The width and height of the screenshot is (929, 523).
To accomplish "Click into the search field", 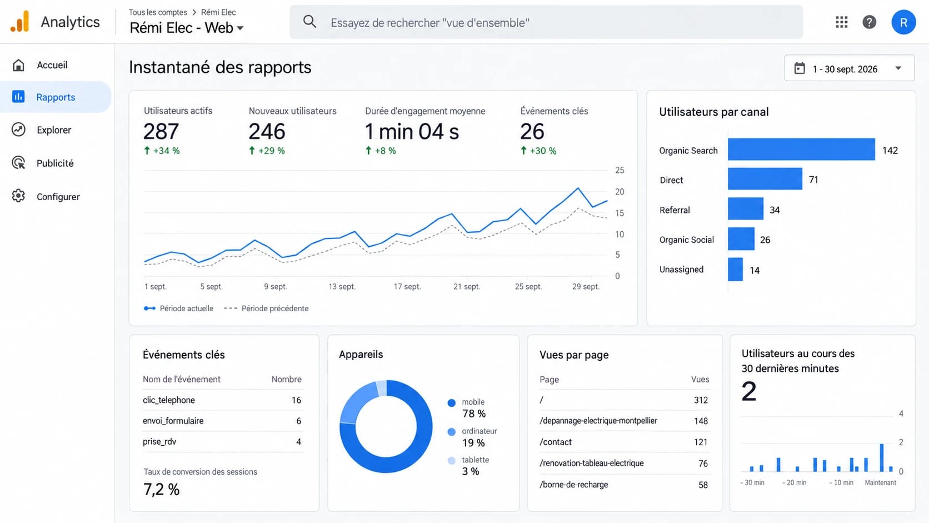I will [x=546, y=22].
